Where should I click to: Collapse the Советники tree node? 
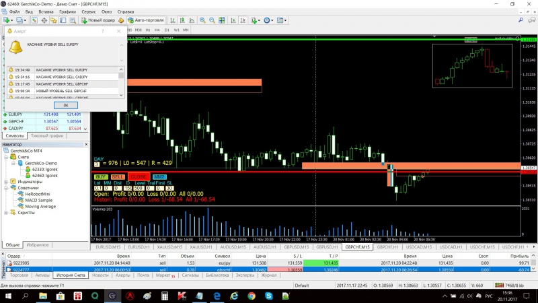click(6, 188)
